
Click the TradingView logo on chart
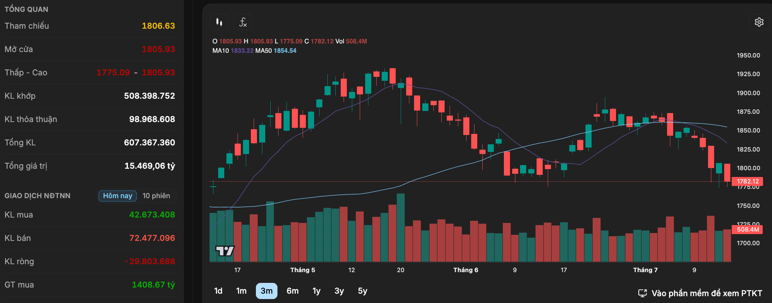(x=225, y=251)
